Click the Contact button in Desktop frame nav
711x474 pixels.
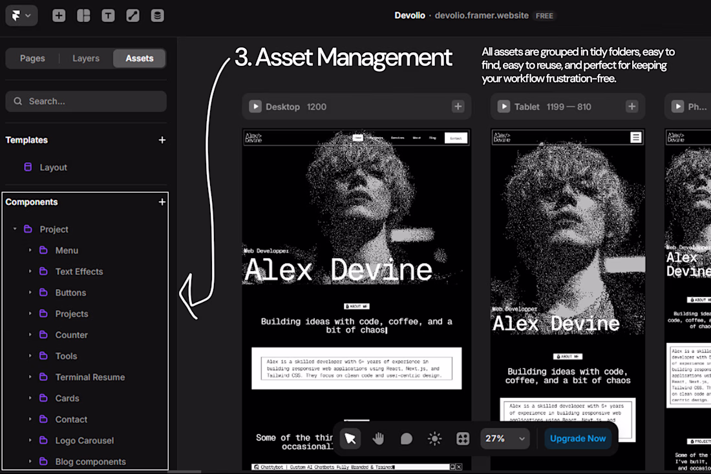pos(456,138)
